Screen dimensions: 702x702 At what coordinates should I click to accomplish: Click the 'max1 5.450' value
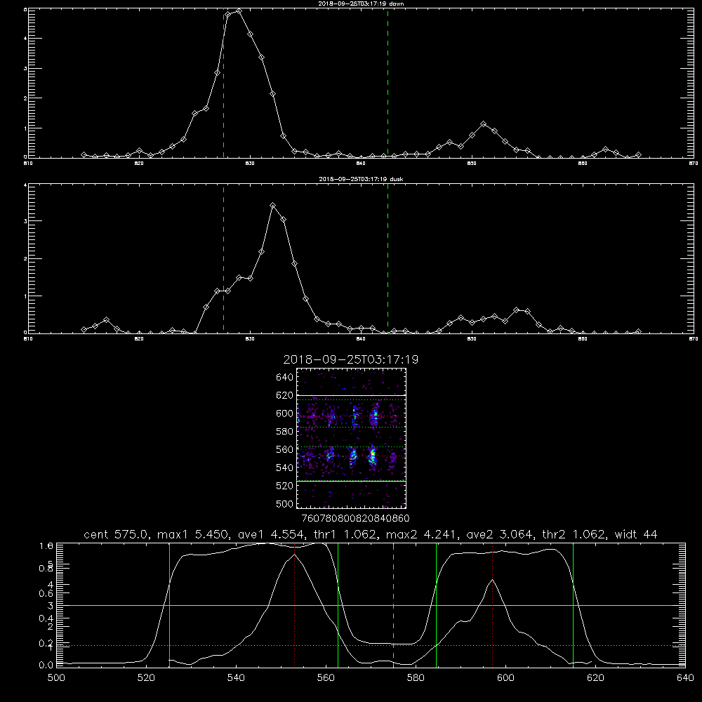click(x=194, y=534)
